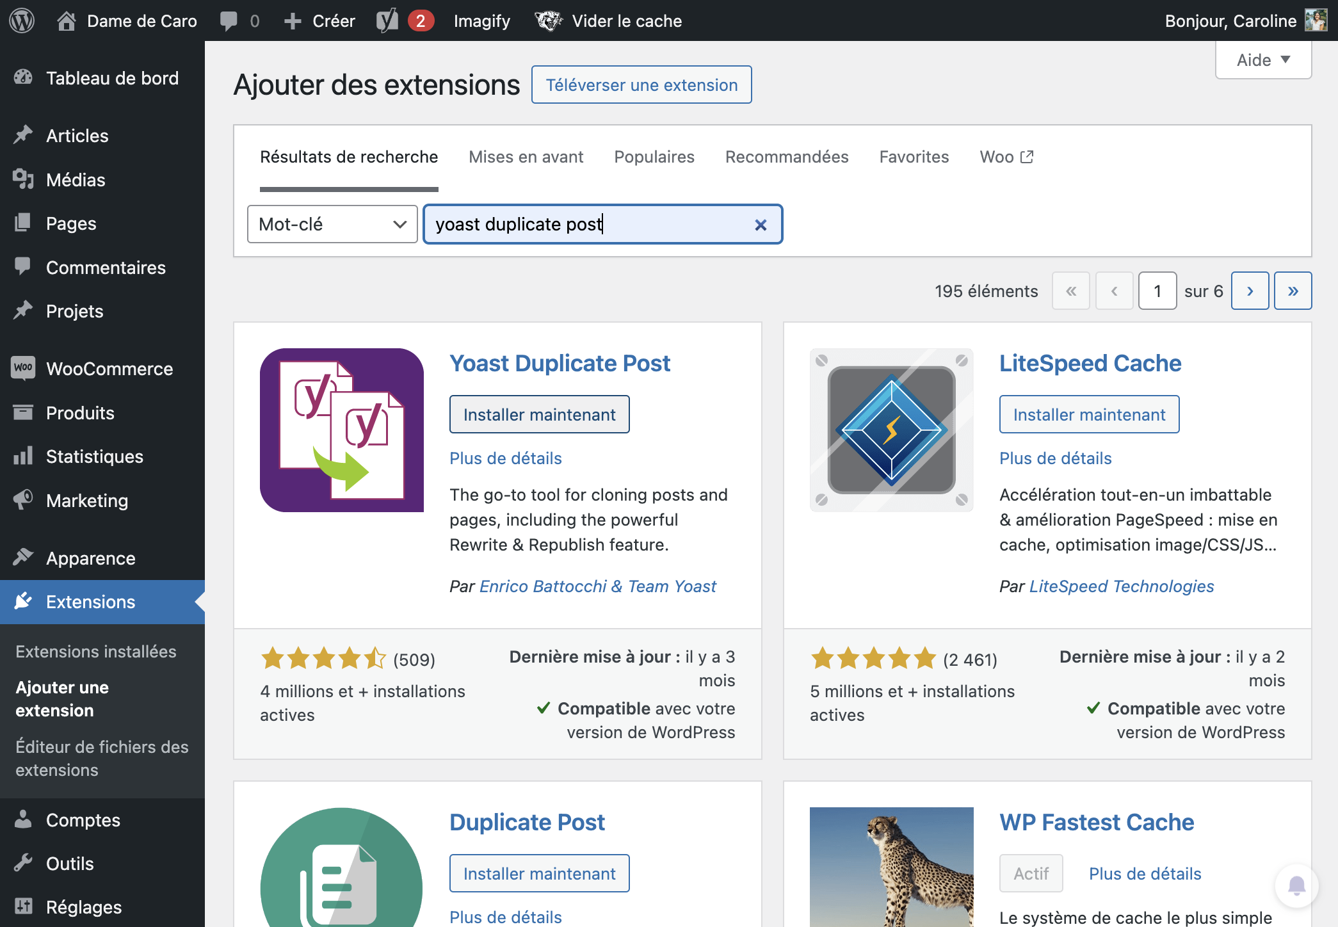The width and height of the screenshot is (1338, 927).
Task: Switch to Favorites tab
Action: 914,157
